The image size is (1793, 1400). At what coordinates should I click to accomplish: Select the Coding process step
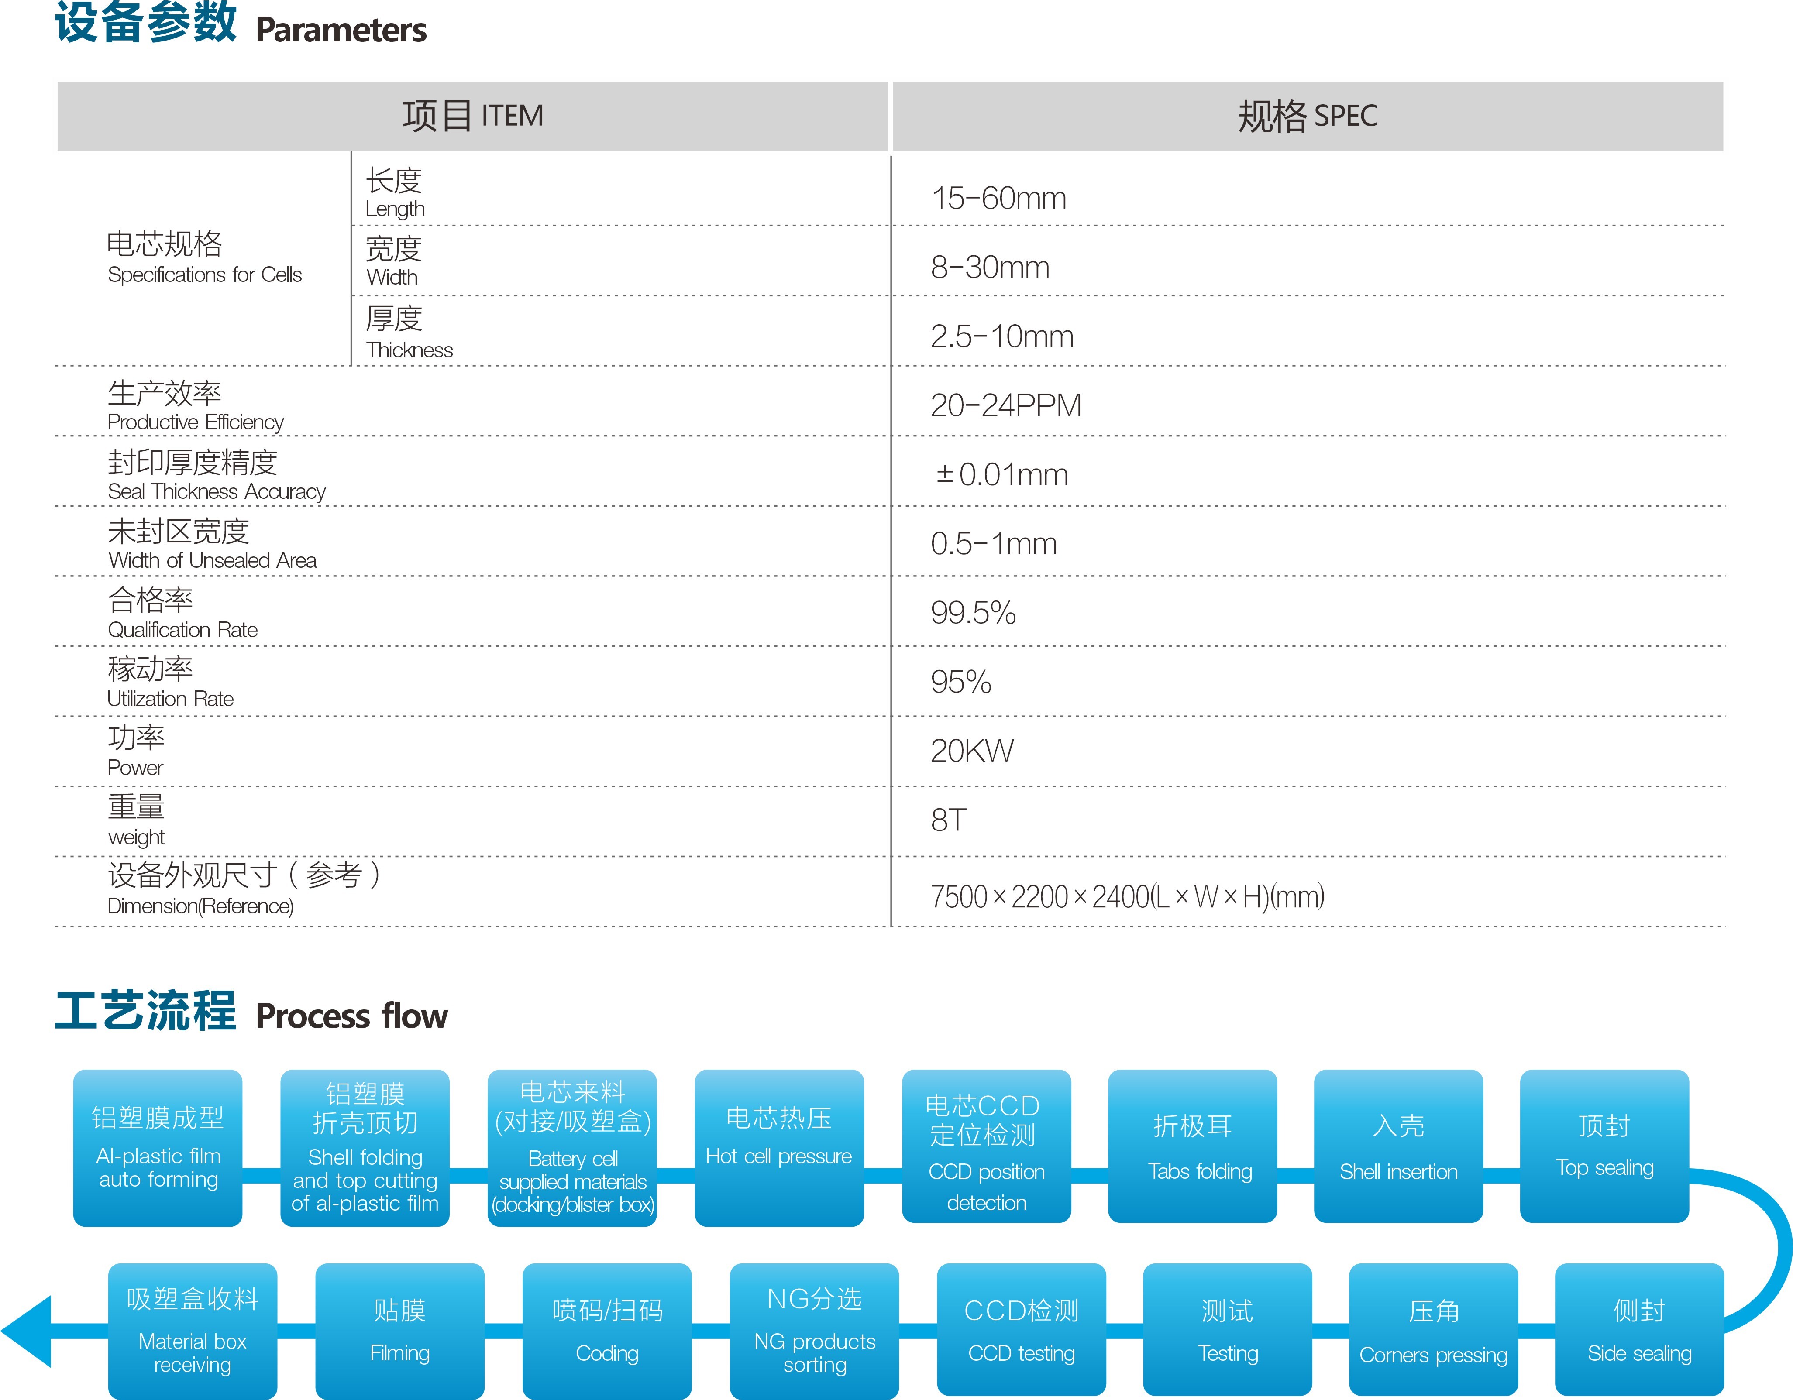coord(607,1329)
